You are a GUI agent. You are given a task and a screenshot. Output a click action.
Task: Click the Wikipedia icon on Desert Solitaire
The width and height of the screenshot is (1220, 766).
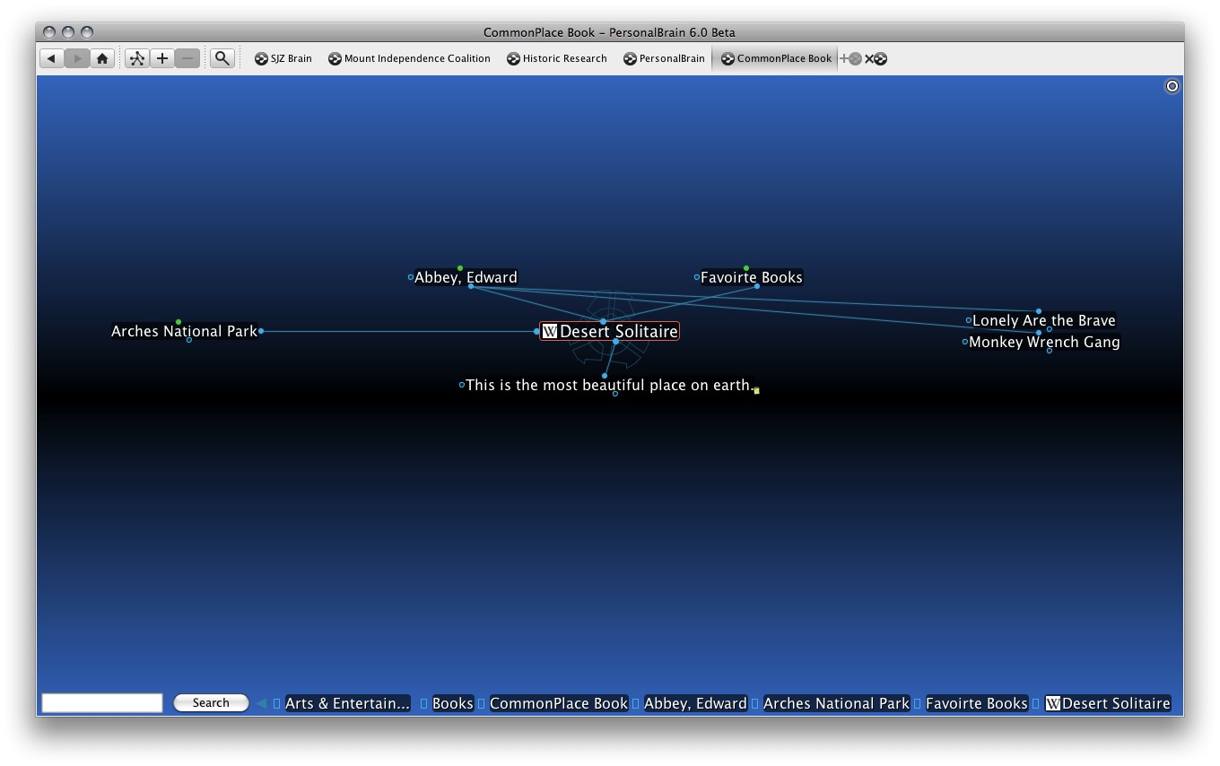(x=550, y=331)
